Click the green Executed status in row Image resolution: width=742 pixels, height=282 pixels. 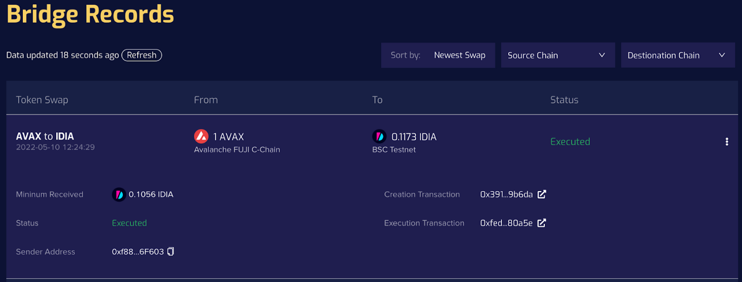570,141
